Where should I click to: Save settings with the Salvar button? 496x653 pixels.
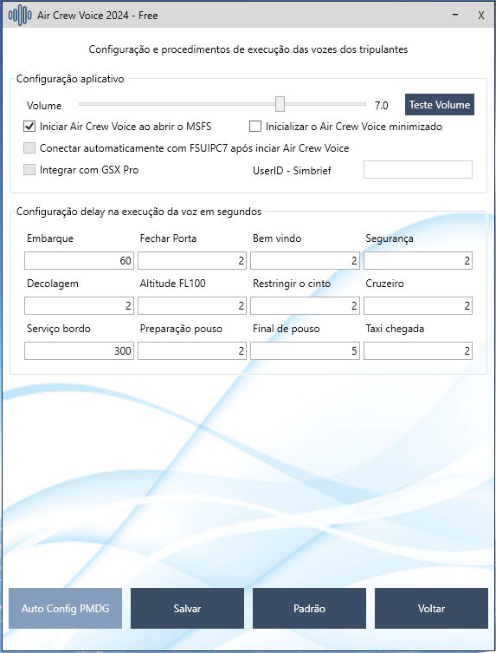(187, 609)
